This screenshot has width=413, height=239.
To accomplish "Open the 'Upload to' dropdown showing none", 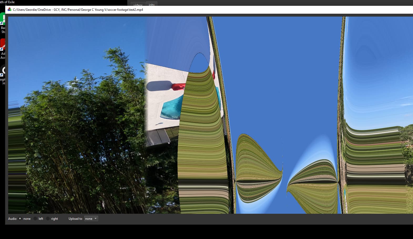I will 91,219.
